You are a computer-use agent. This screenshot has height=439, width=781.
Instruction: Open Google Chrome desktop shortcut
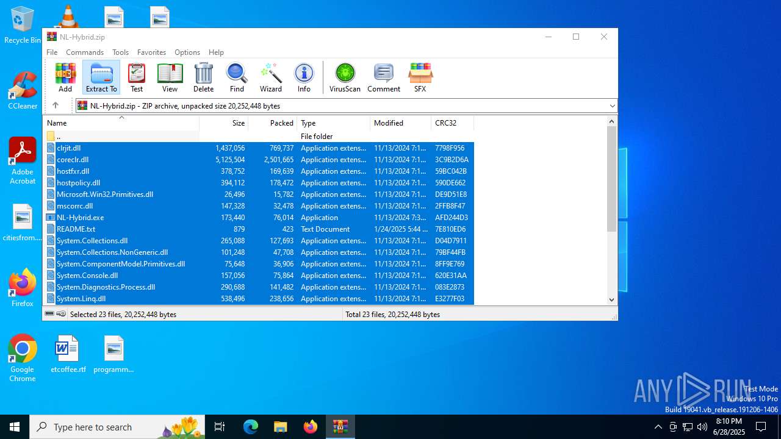click(x=23, y=359)
